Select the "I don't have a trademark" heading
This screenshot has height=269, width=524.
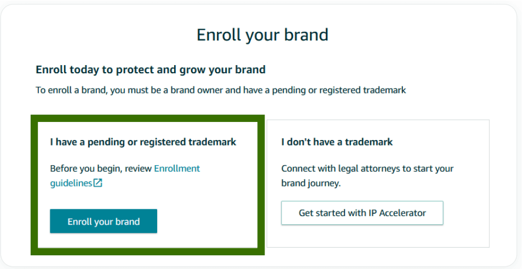point(337,142)
